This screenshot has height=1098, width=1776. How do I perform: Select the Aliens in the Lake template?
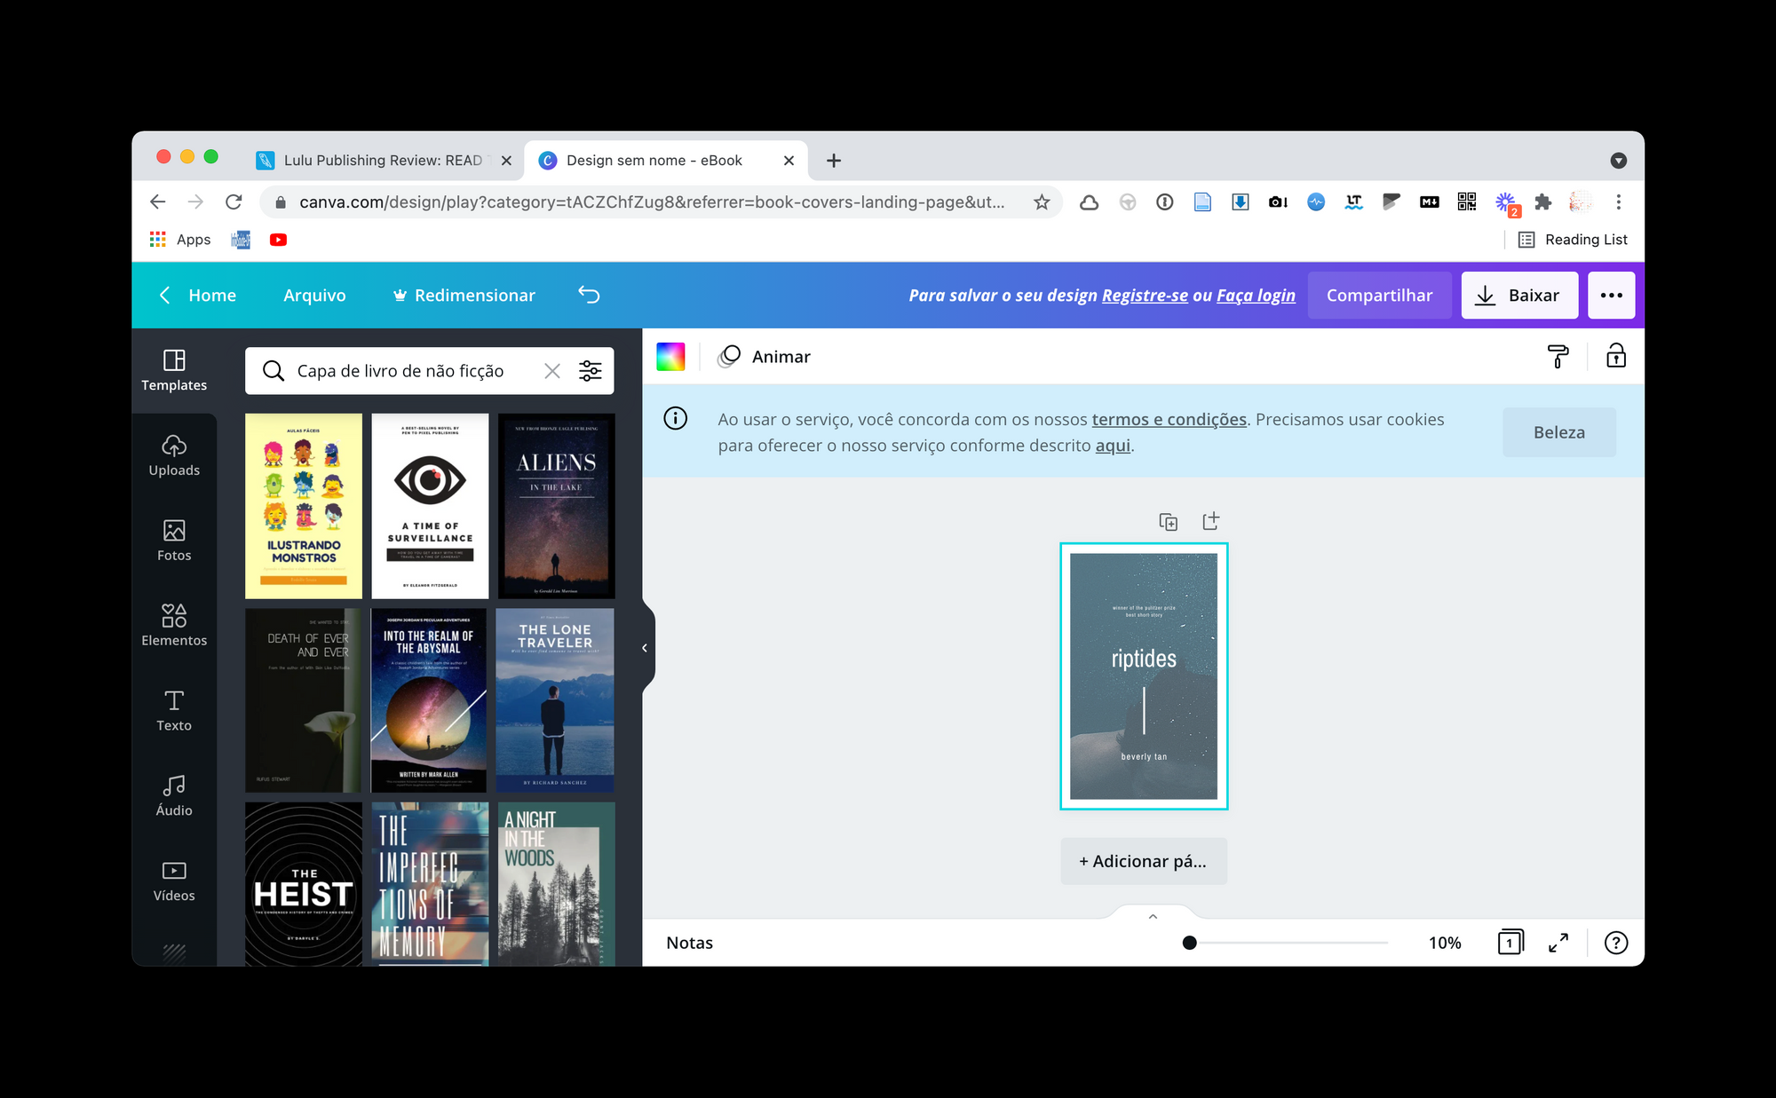point(556,506)
